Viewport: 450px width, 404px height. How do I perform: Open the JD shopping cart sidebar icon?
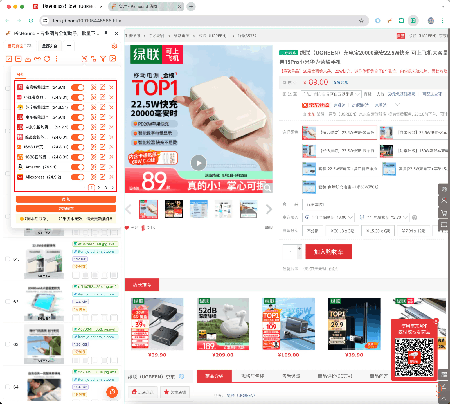pos(444,213)
